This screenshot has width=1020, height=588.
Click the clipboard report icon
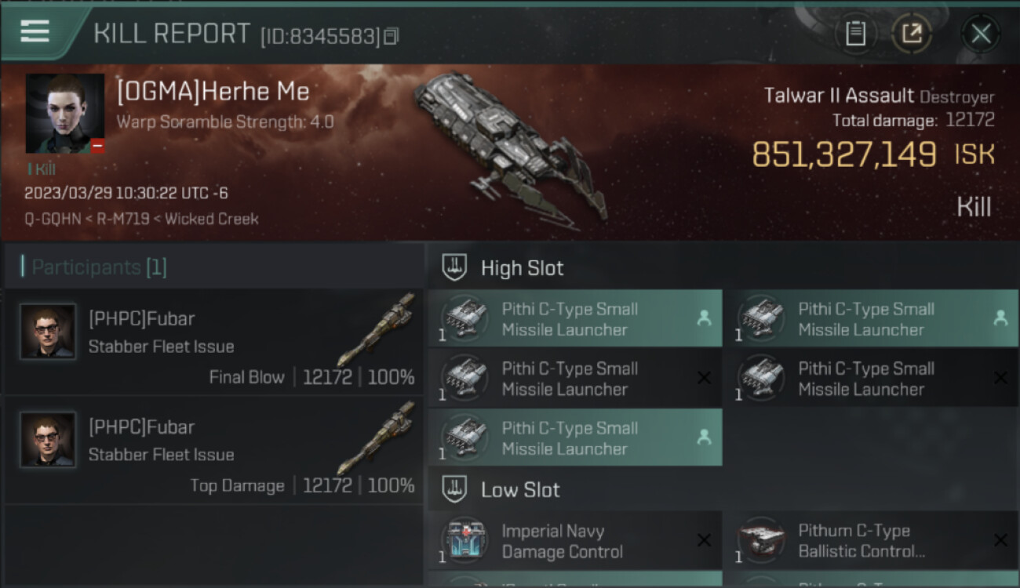855,34
